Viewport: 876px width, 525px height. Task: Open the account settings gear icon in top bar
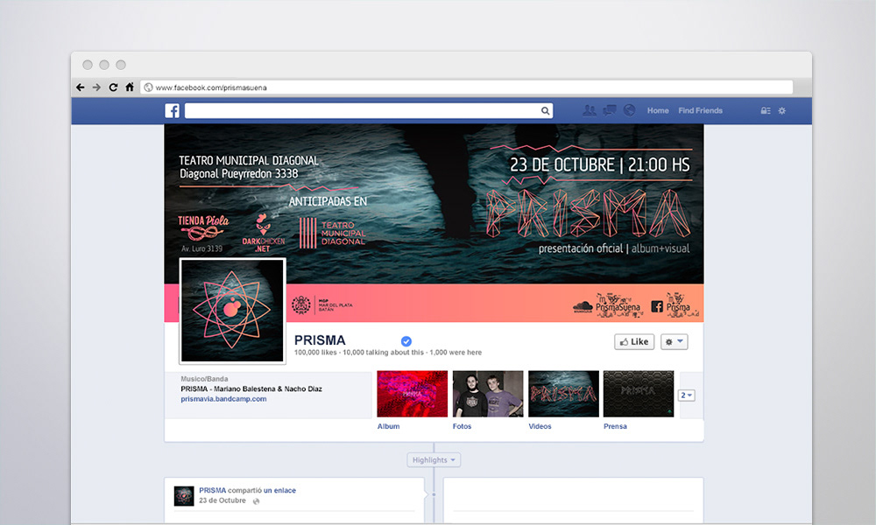point(782,110)
